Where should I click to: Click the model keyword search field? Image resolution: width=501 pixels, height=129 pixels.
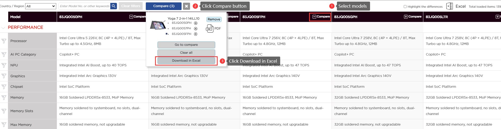[x=84, y=6]
